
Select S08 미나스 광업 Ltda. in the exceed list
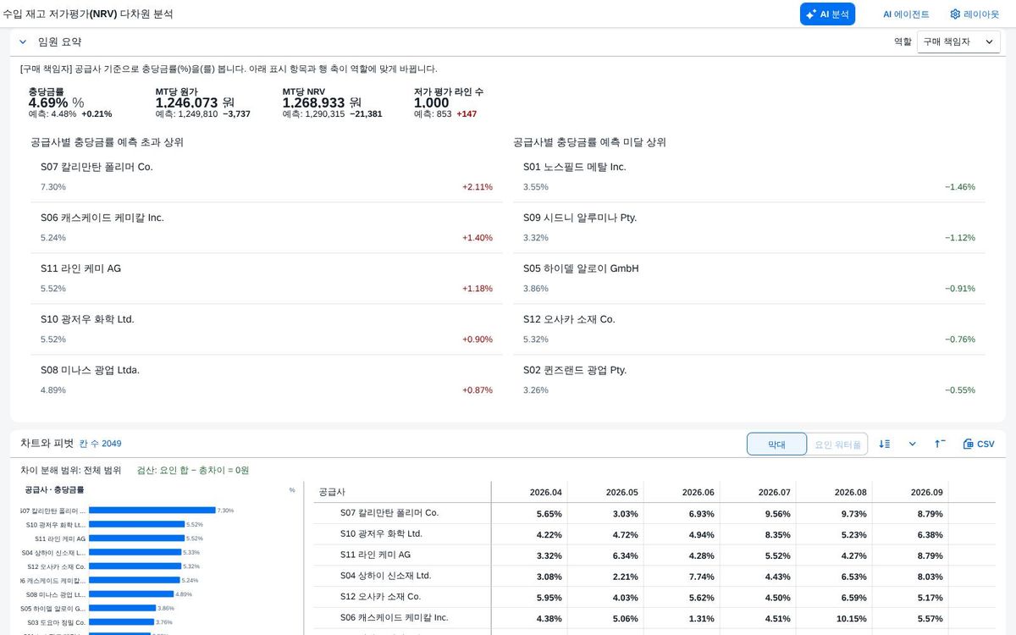[267, 380]
